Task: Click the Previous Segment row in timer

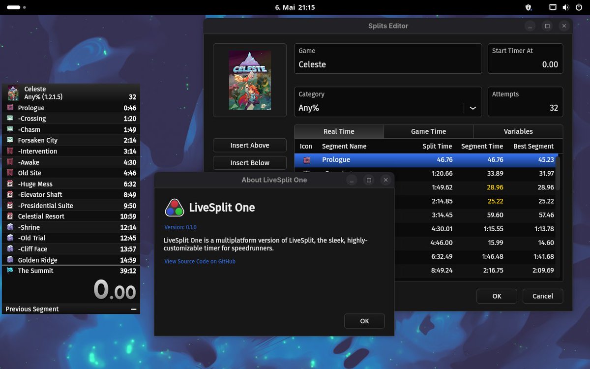Action: coord(71,309)
